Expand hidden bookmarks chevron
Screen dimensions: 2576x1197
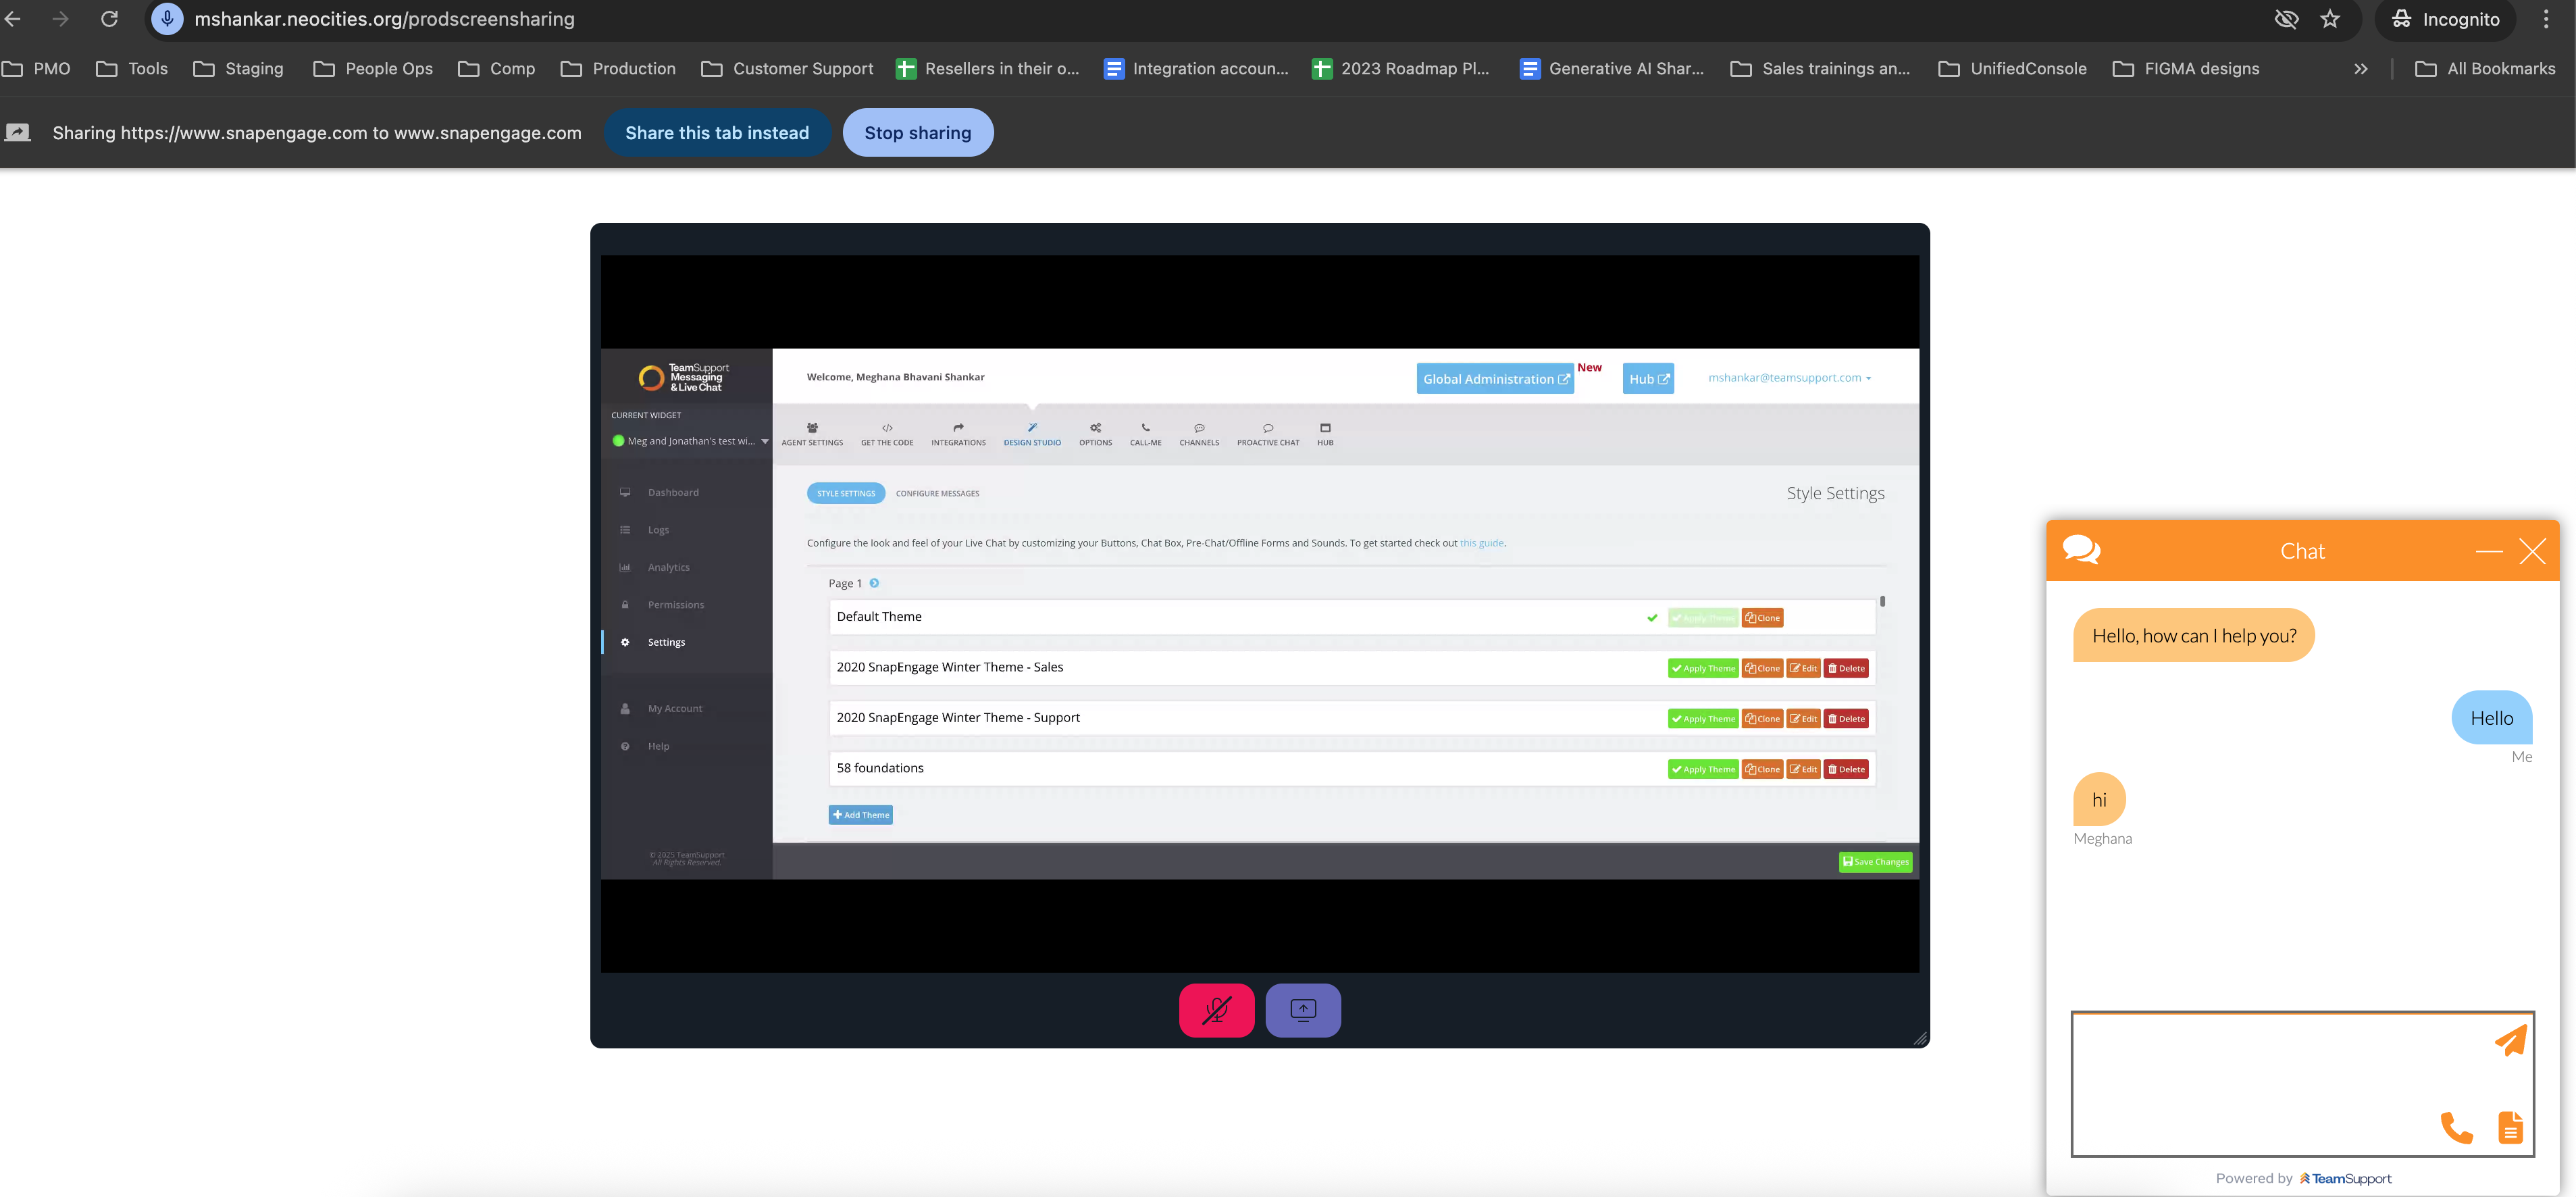2360,69
